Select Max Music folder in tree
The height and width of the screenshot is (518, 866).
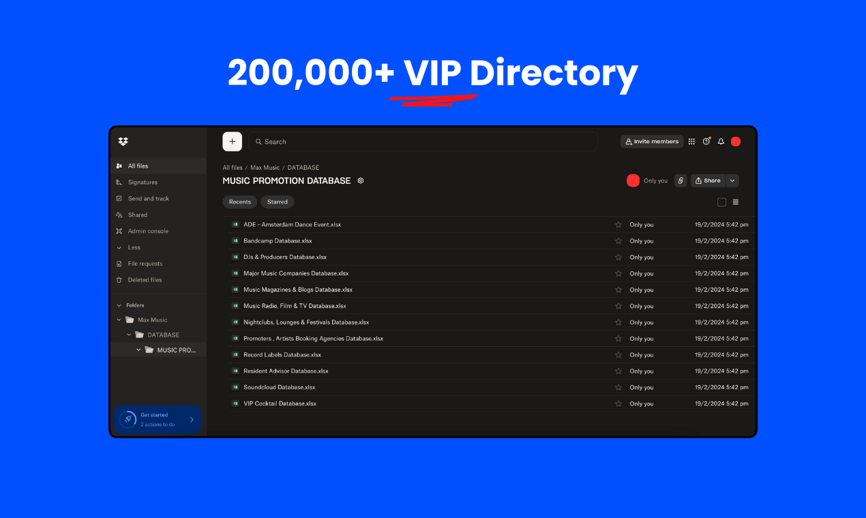coord(152,320)
